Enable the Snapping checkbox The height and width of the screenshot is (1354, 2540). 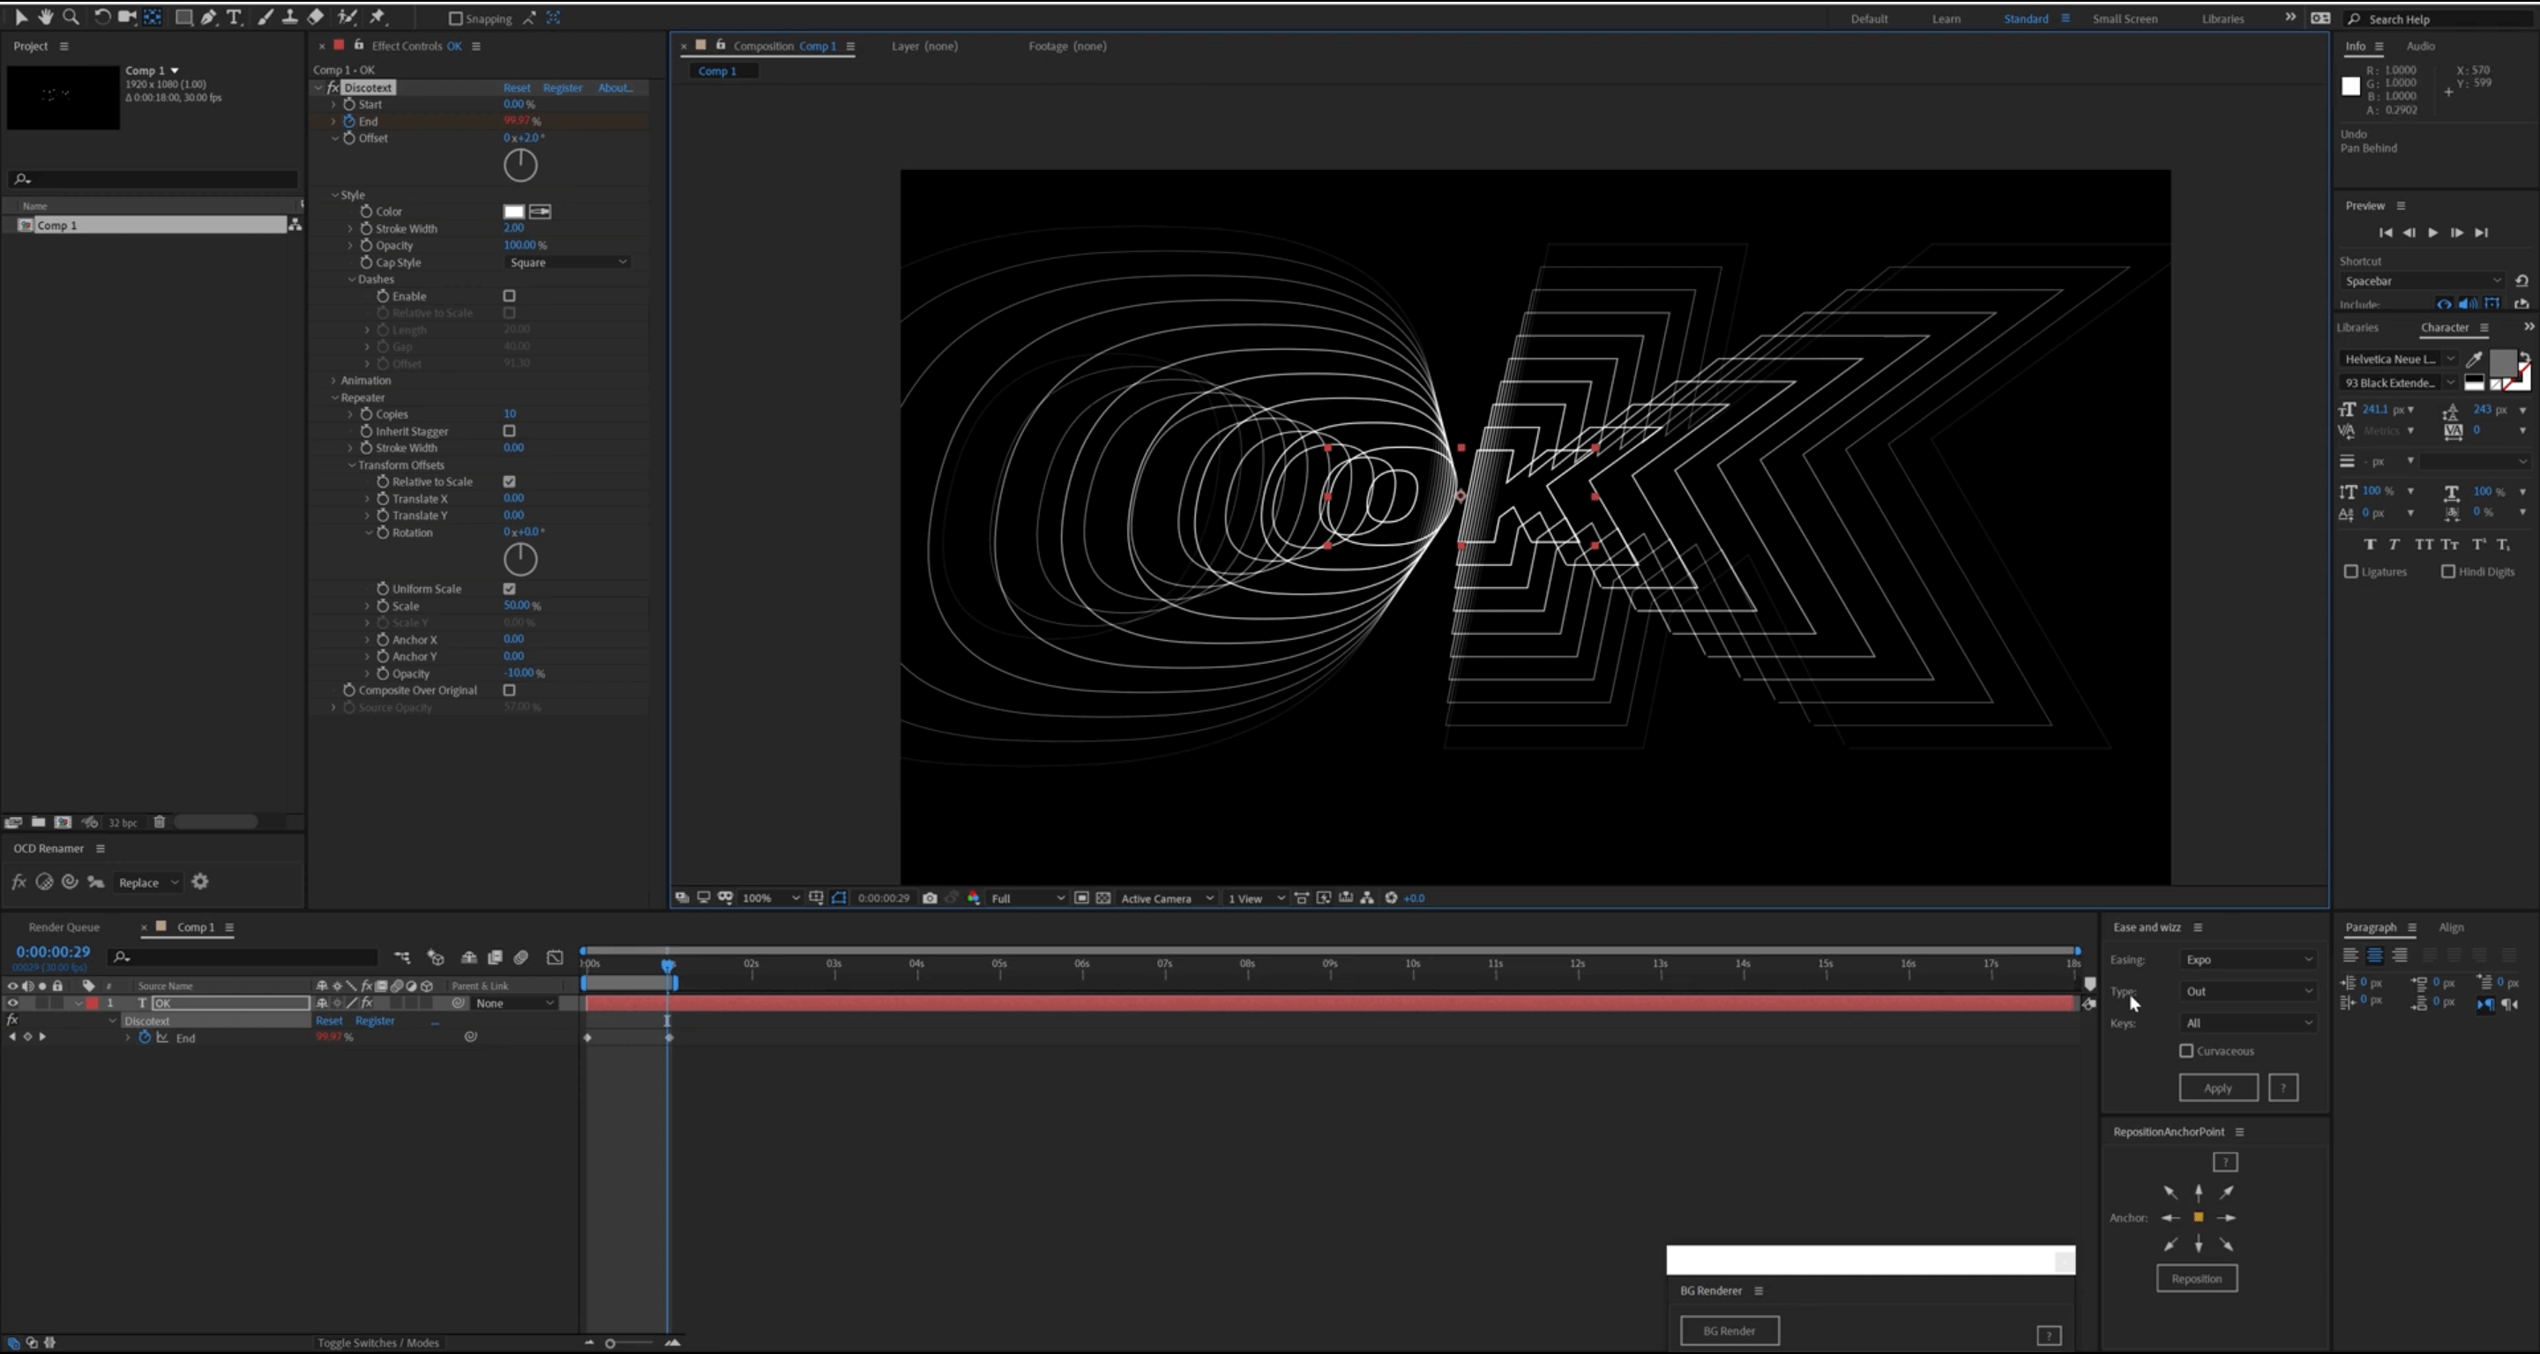click(x=456, y=18)
